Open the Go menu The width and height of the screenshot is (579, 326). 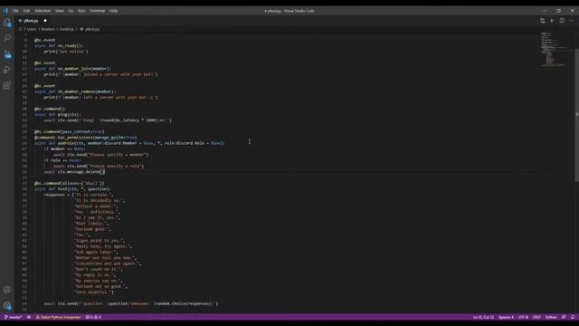point(71,11)
